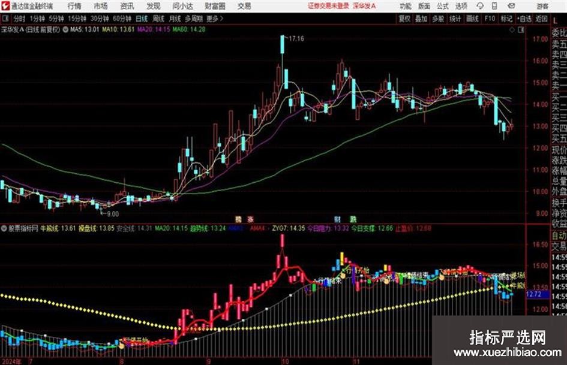
Task: Open the mobile phone icon in title bar
Action: click(x=494, y=6)
